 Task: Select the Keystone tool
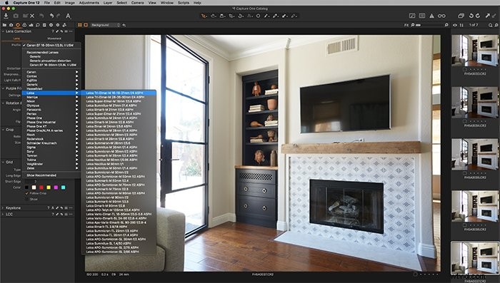click(x=250, y=16)
